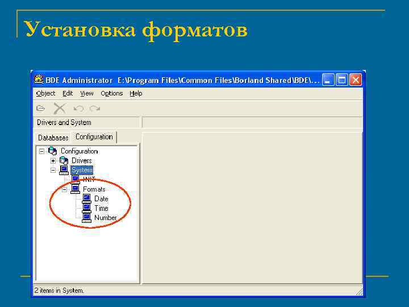This screenshot has height=307, width=409.
Task: Maximize the BDE Administrator window
Action: click(x=342, y=80)
